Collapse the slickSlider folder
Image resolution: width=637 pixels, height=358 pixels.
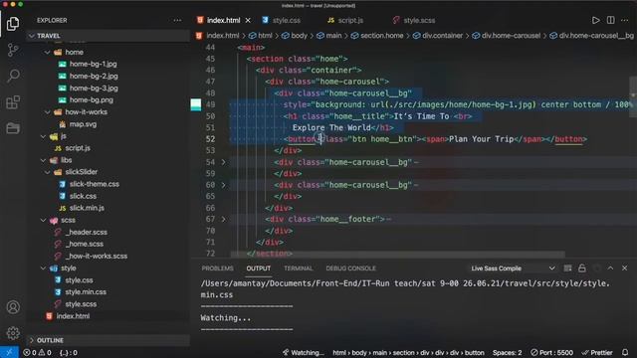tap(47, 172)
